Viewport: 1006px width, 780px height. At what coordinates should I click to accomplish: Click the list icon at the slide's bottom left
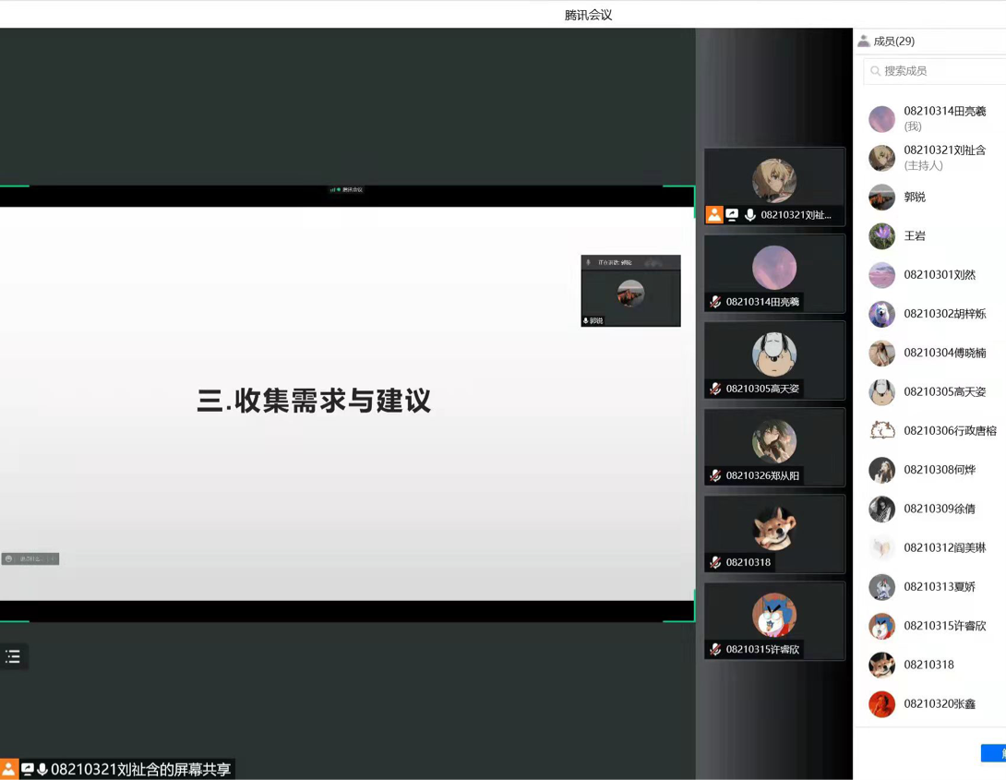[x=13, y=656]
